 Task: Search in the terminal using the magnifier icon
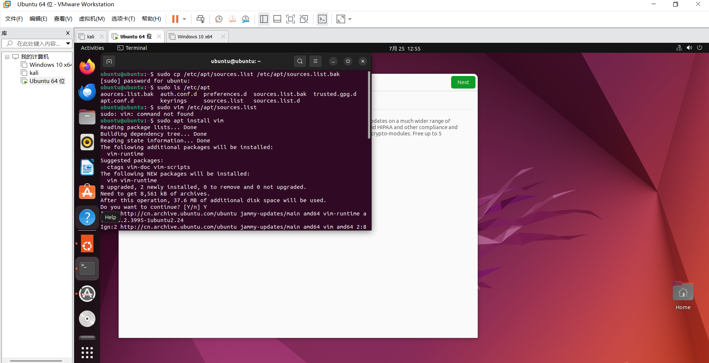300,61
